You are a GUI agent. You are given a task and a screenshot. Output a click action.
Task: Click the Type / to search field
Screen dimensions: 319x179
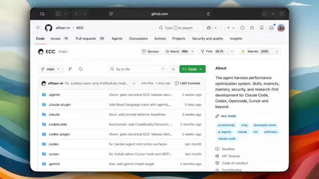coord(180,28)
